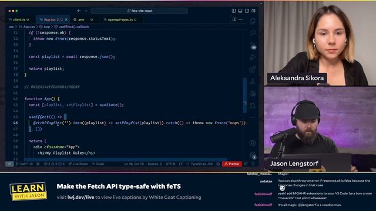376x211 pixels.
Task: Go forward using the navigation arrow
Action: pyautogui.click(x=86, y=11)
